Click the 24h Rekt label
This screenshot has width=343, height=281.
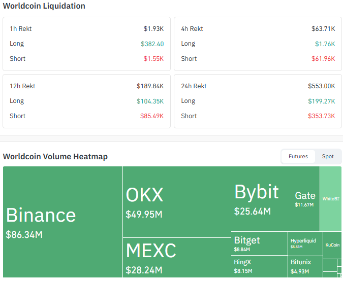[x=194, y=86]
